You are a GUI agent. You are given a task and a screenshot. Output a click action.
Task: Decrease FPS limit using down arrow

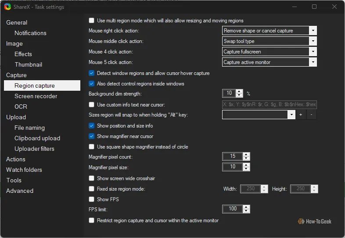(x=246, y=211)
